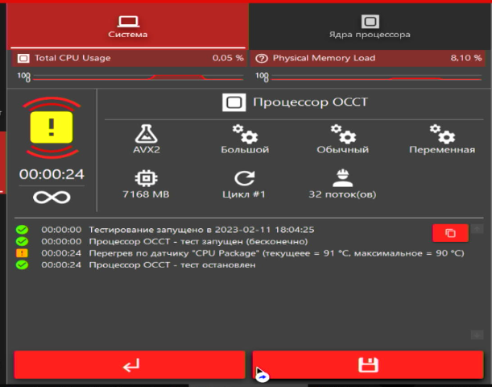492x387 pixels.
Task: Click the AVX2 flask icon
Action: coord(147,134)
